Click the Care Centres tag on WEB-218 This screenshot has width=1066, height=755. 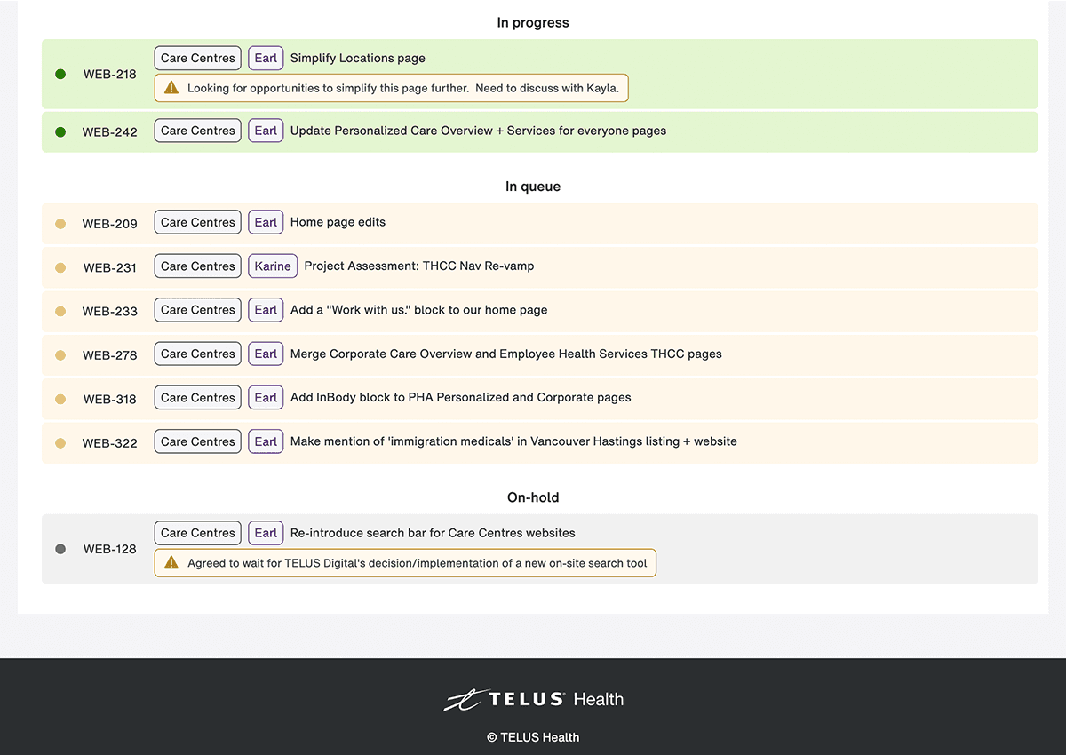pos(198,59)
